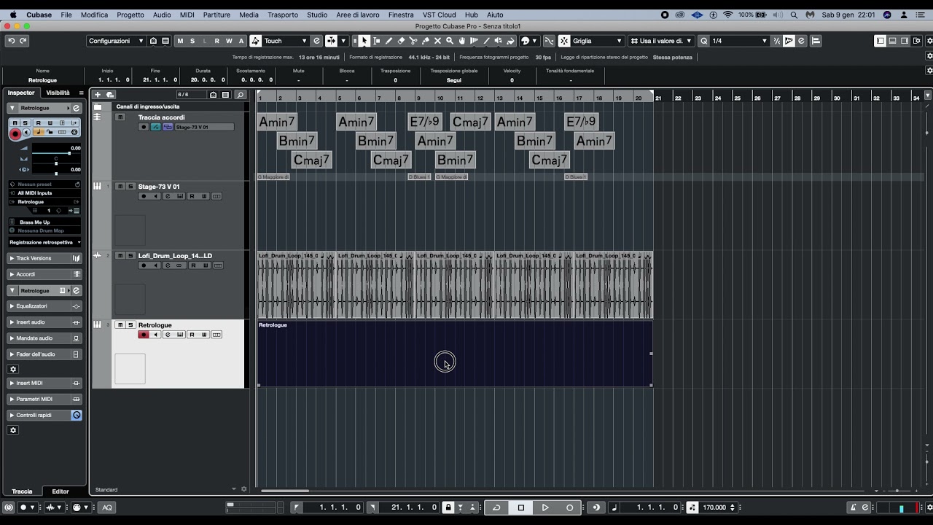Viewport: 933px width, 525px height.
Task: Click the horizontal project scrollbar
Action: click(285, 490)
